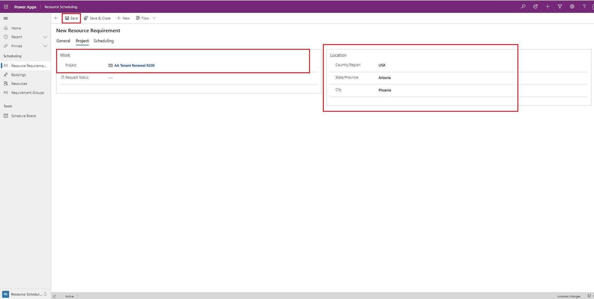
Task: Click the Save button
Action: coord(72,18)
